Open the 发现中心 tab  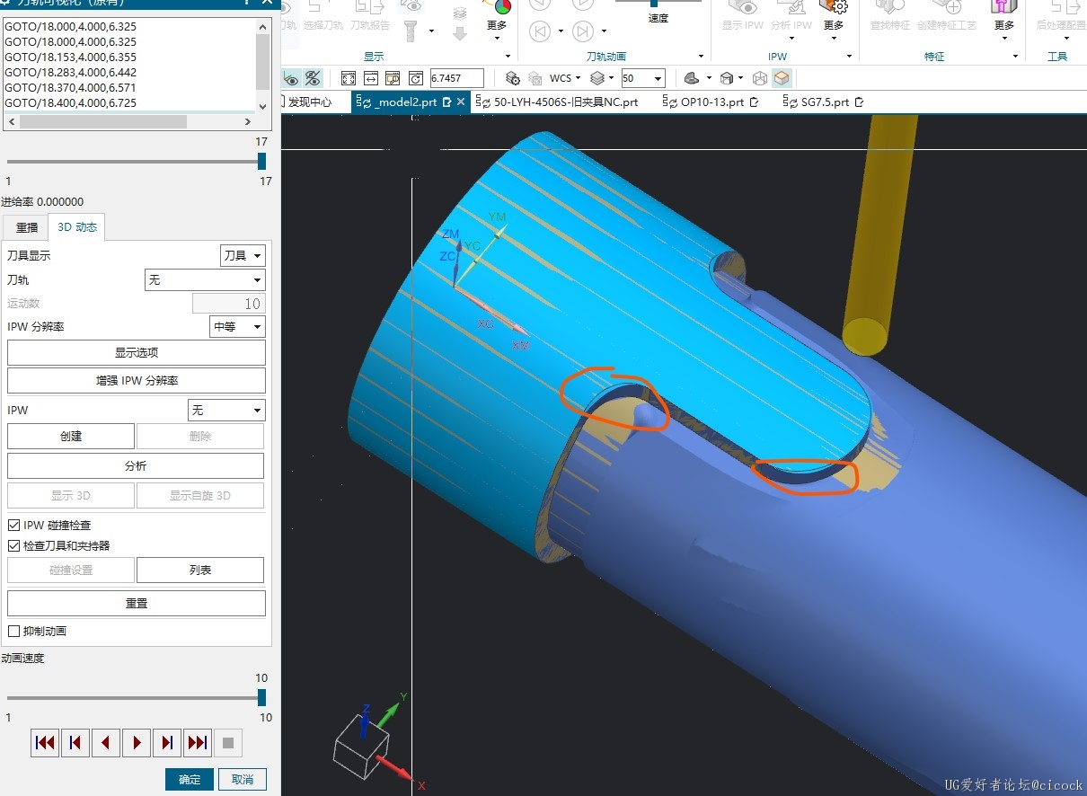[309, 102]
